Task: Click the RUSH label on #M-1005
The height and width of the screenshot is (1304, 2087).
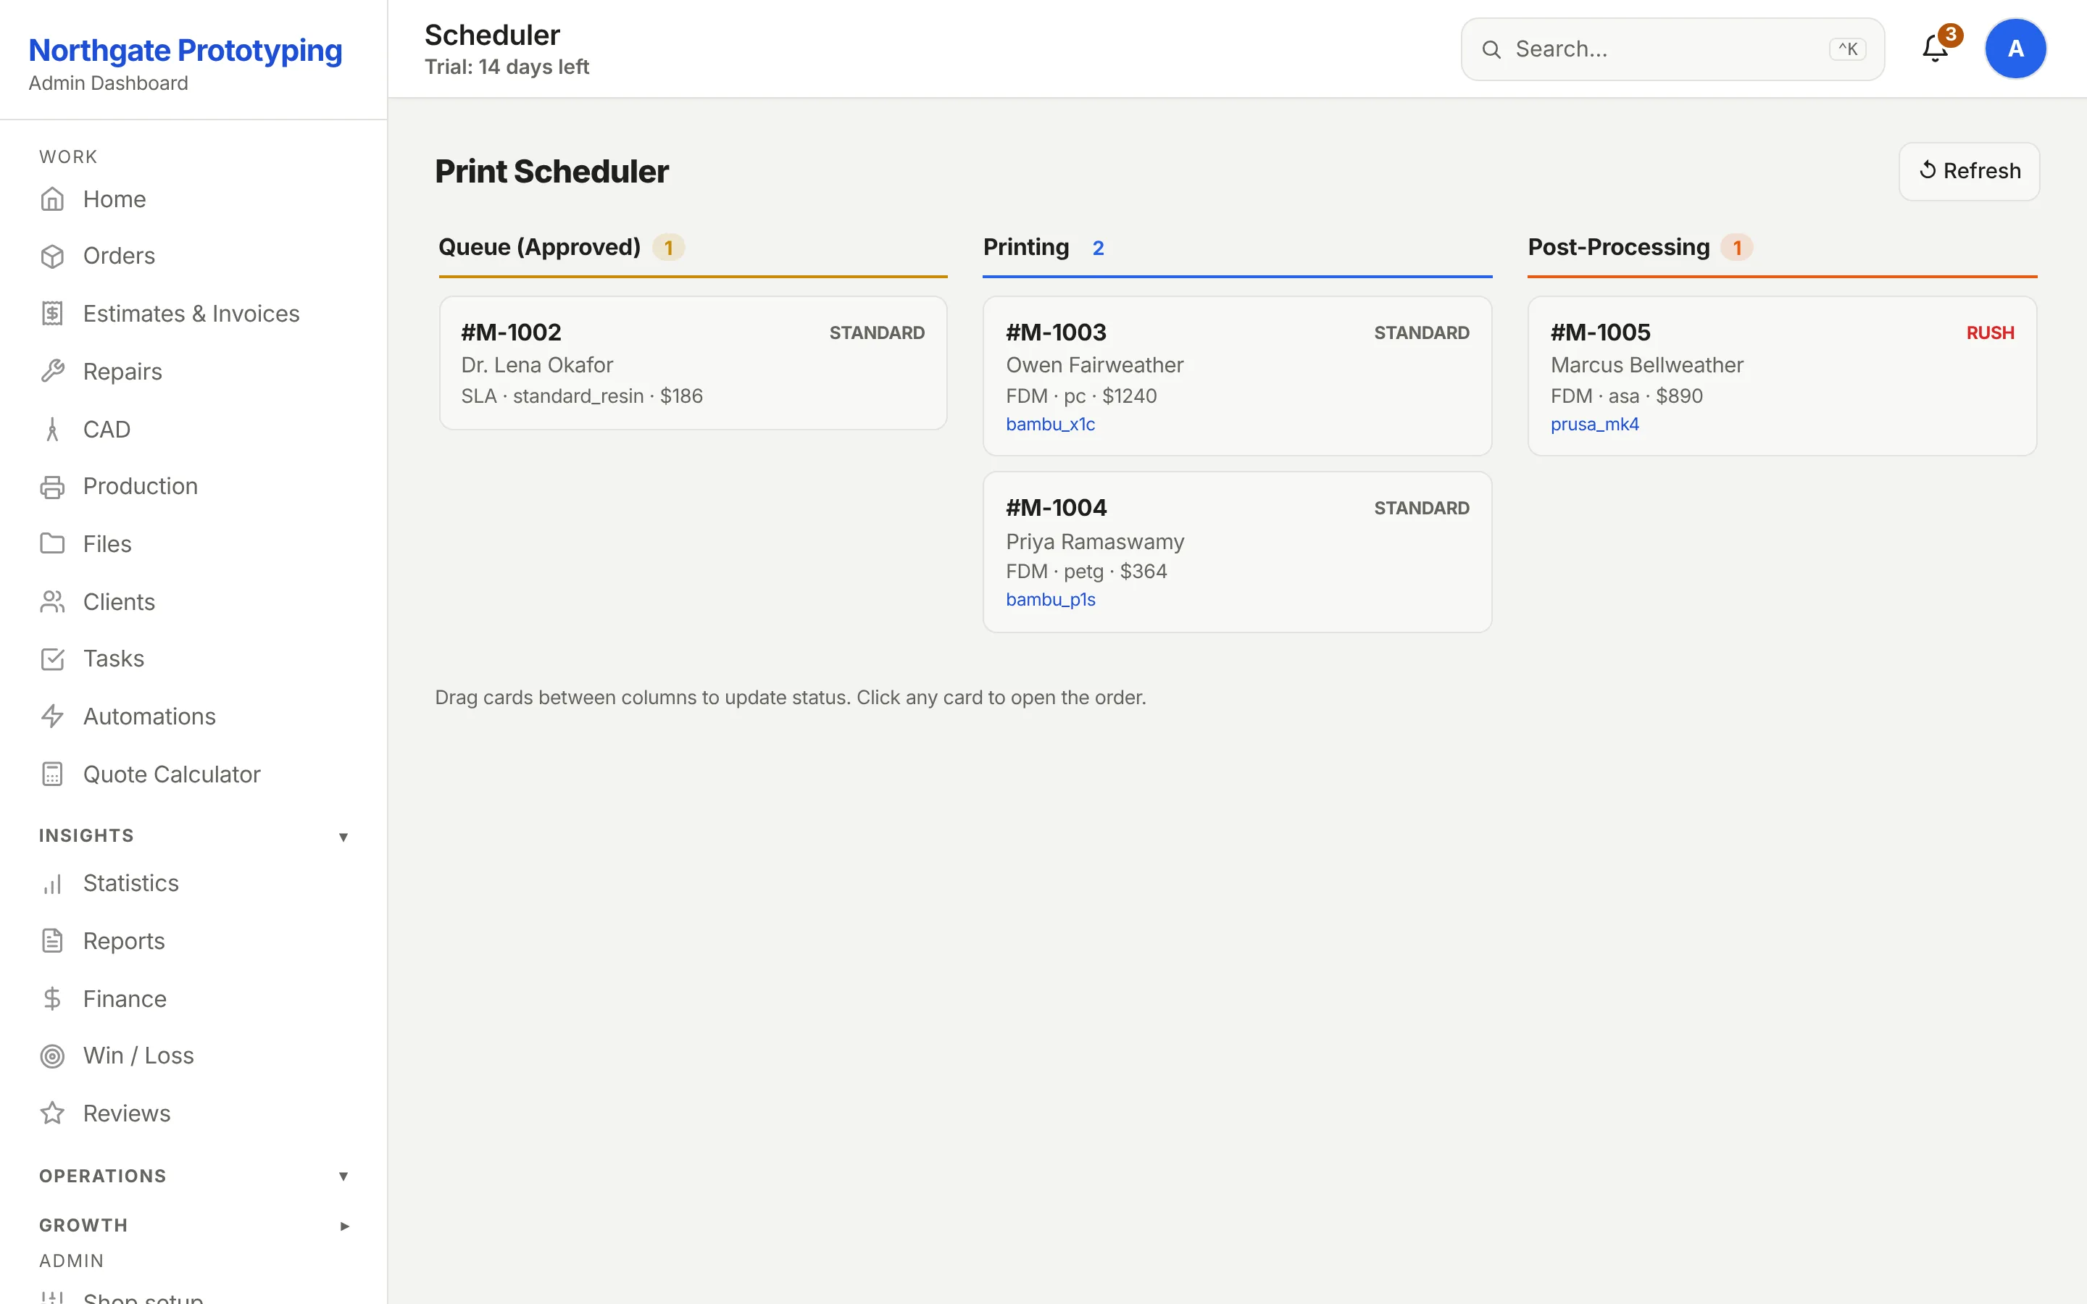Action: (x=1991, y=333)
